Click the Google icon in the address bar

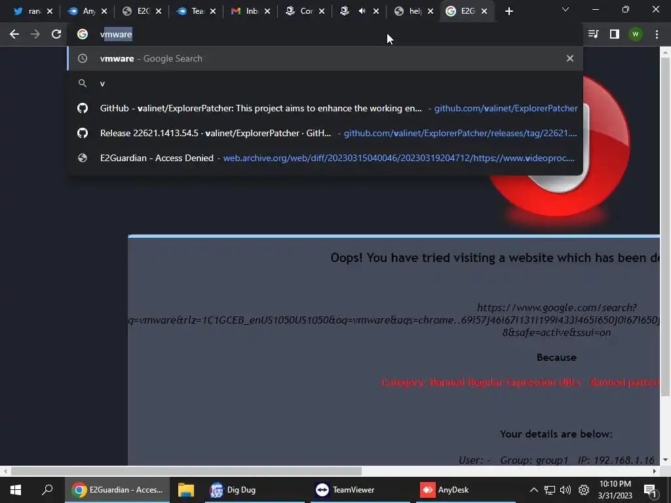(83, 34)
